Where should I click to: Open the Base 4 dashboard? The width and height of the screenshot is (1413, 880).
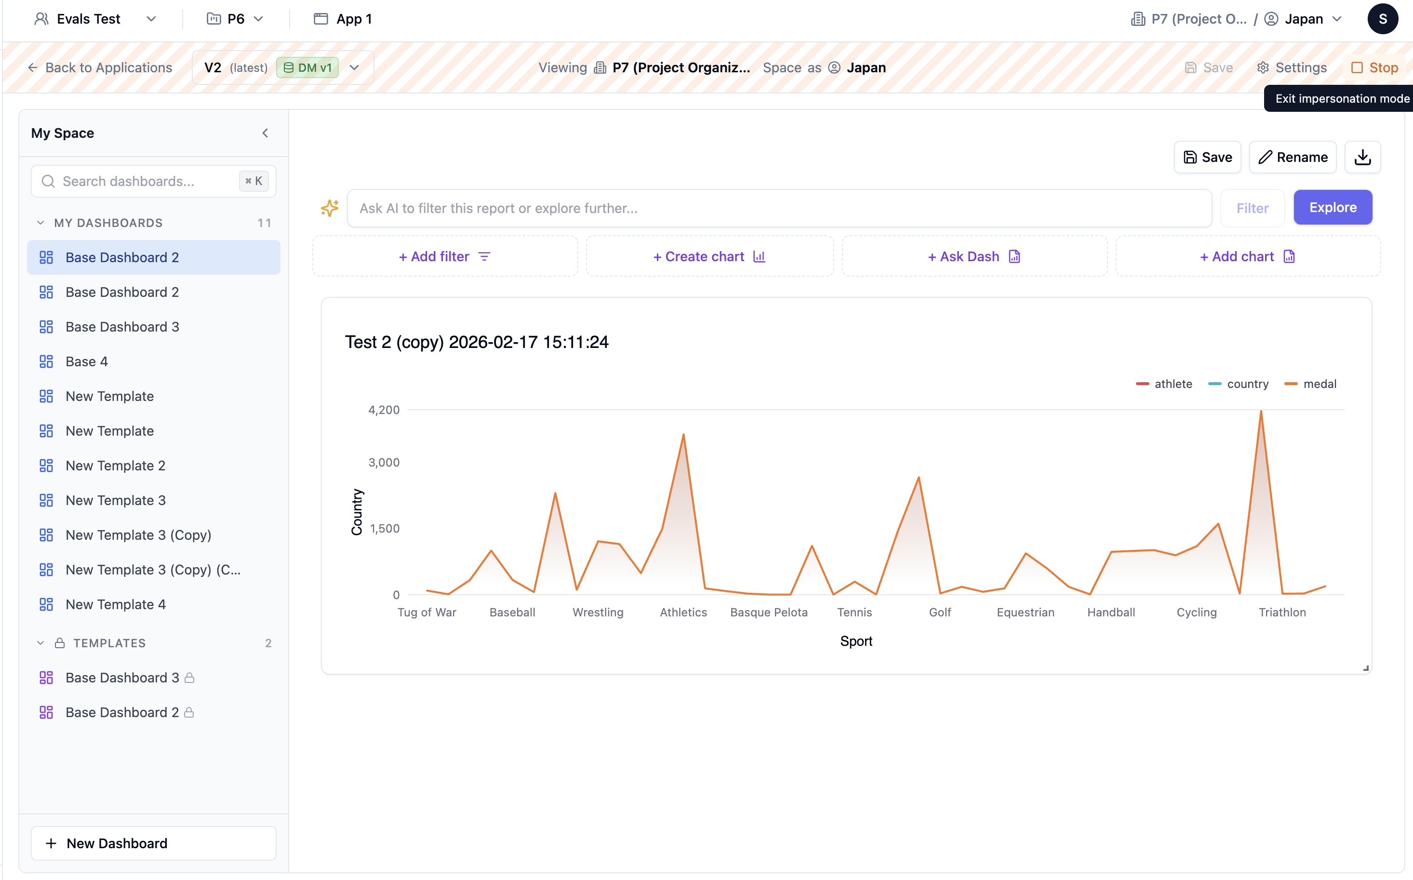point(87,361)
